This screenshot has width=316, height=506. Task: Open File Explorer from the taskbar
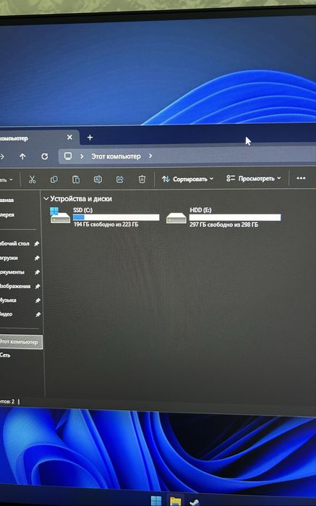click(176, 501)
